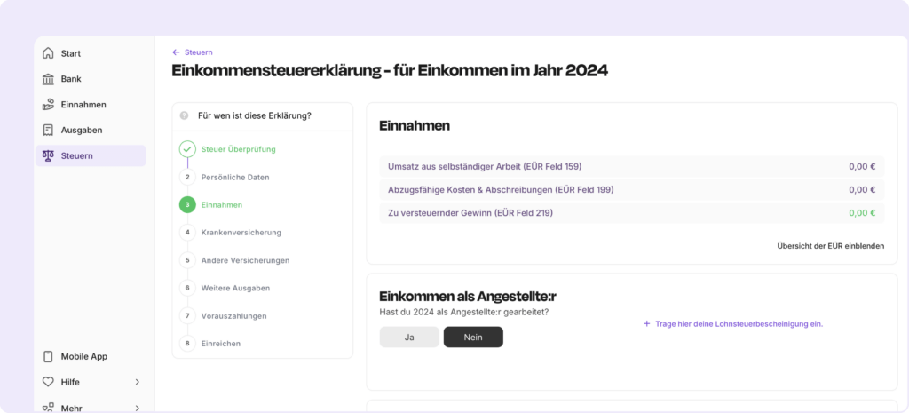Open the Ausgaben receipt icon
Viewport: 909px width, 413px height.
point(48,130)
